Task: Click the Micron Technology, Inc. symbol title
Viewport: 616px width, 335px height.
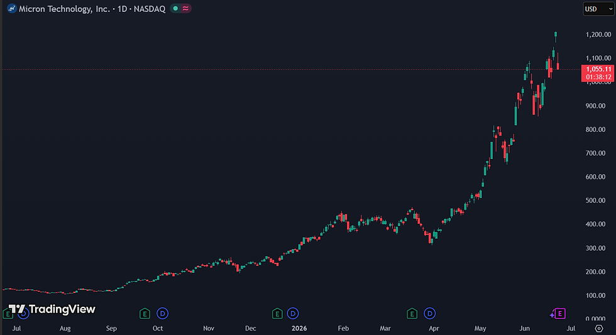Action: click(64, 9)
